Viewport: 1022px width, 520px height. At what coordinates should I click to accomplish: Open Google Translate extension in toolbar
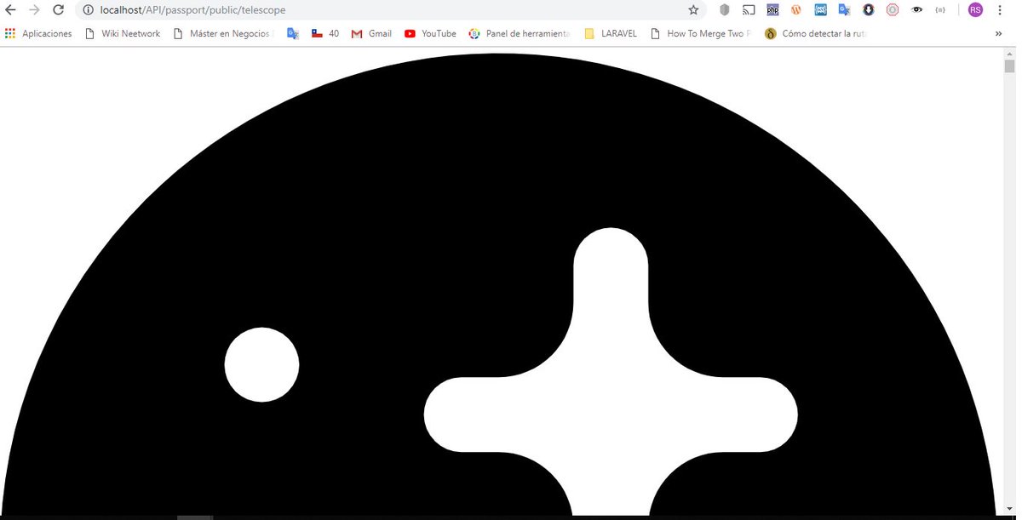[x=844, y=10]
